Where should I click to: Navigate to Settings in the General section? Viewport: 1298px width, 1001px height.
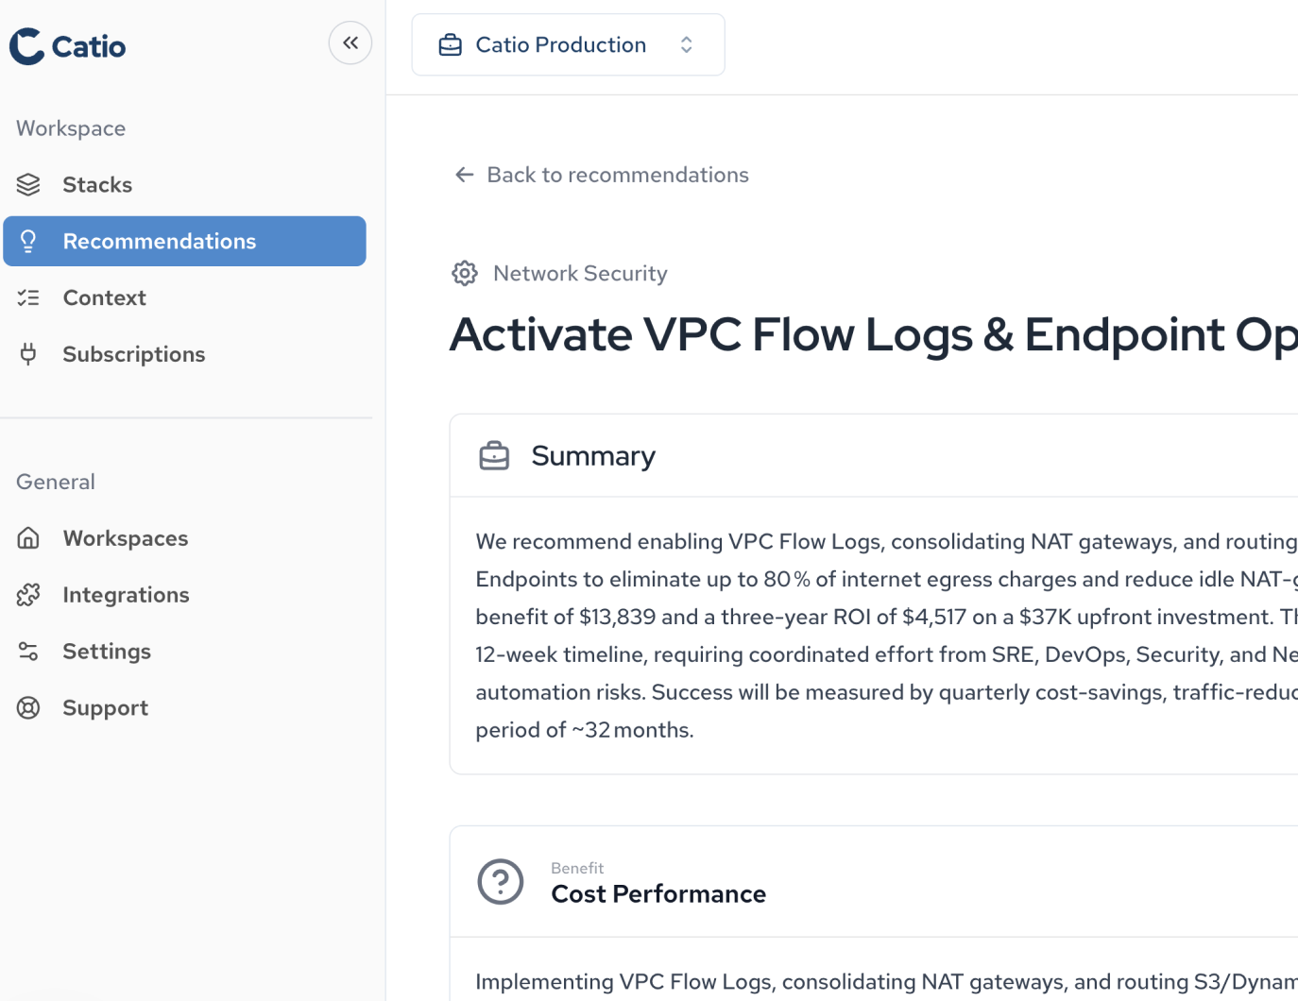click(x=107, y=651)
